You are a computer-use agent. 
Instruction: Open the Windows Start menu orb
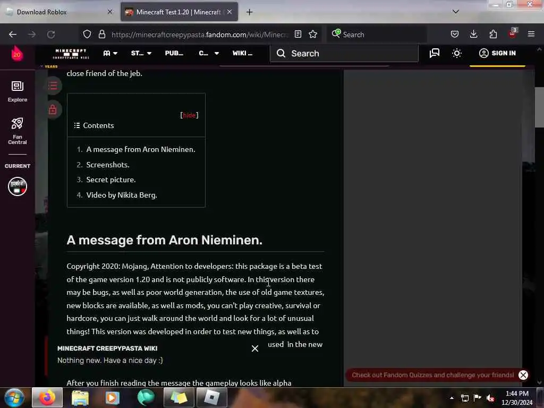[x=14, y=397]
